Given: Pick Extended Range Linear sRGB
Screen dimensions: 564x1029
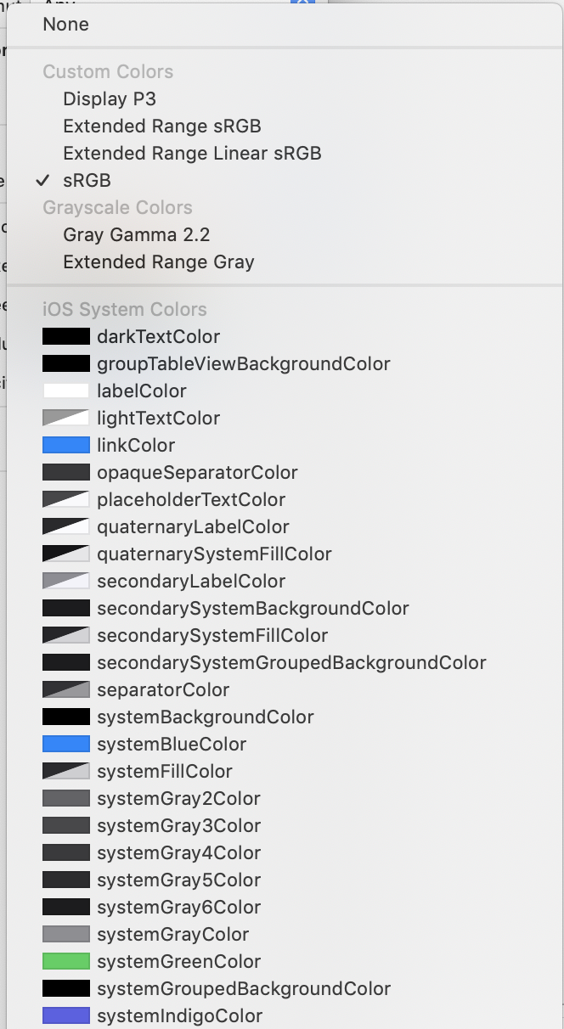Looking at the screenshot, I should 192,154.
